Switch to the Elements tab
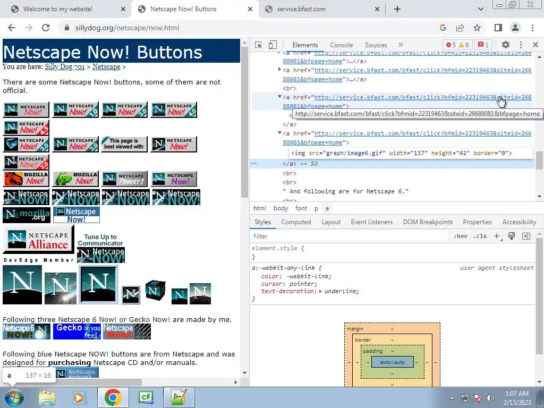Viewport: 544px width, 408px height. [x=305, y=45]
